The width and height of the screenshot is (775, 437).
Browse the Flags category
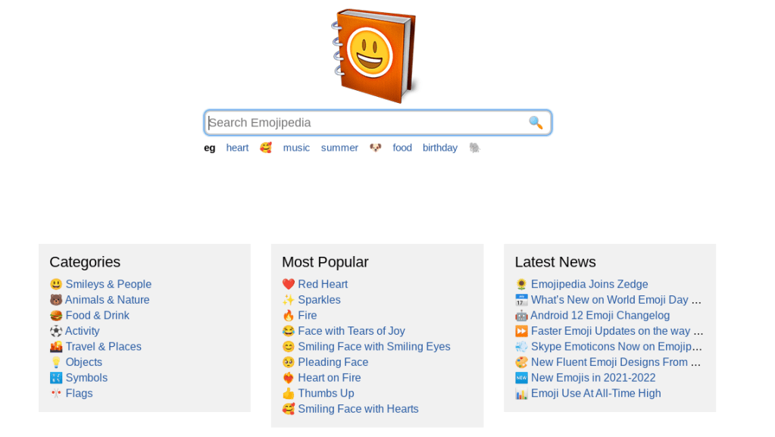click(x=79, y=393)
